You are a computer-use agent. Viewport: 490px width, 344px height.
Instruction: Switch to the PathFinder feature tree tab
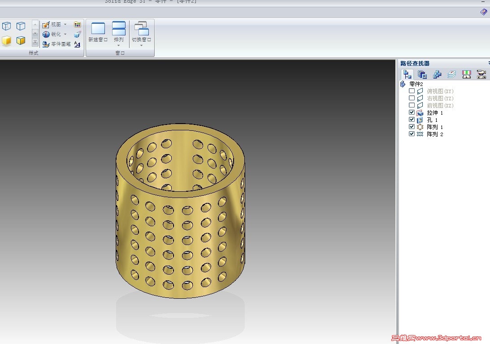click(x=407, y=74)
